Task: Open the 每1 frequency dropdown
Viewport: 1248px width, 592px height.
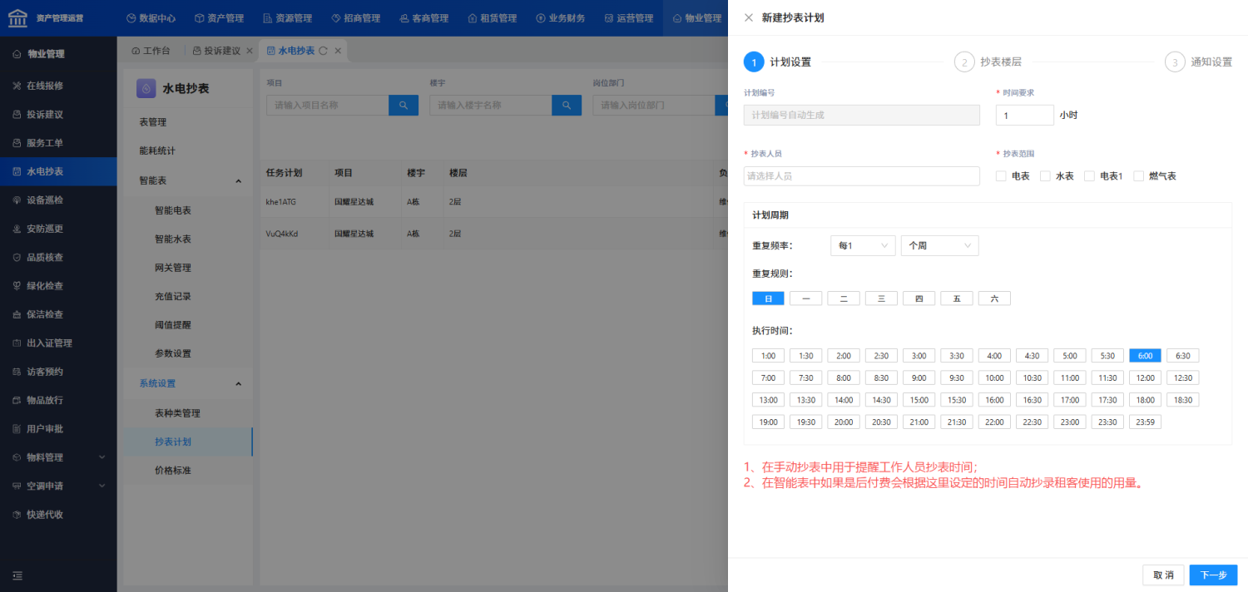Action: 863,246
